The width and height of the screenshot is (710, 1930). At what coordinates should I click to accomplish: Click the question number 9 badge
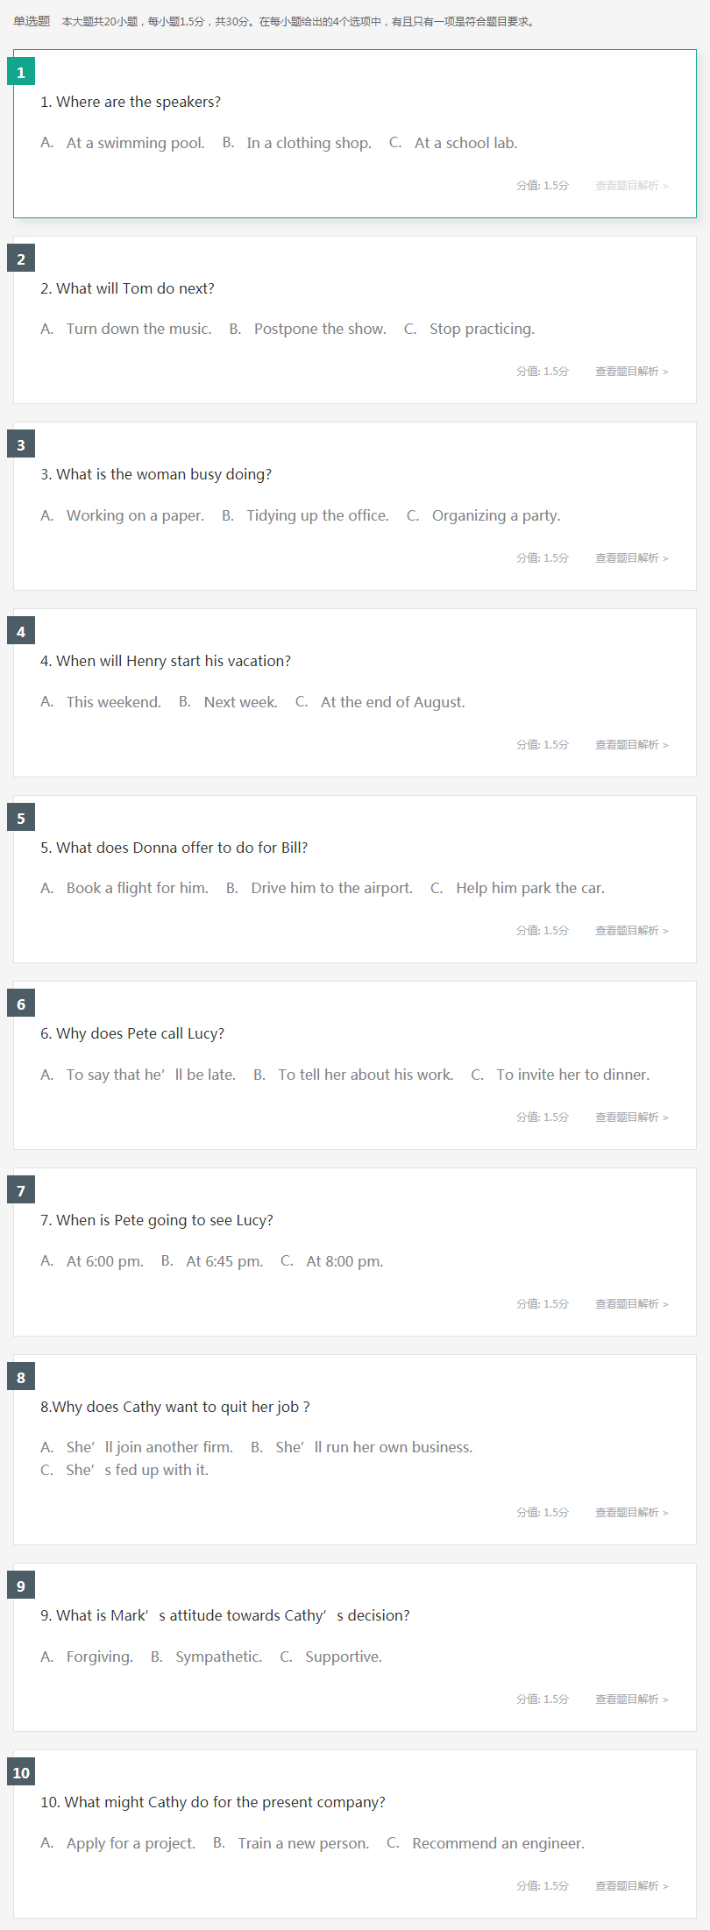21,1586
